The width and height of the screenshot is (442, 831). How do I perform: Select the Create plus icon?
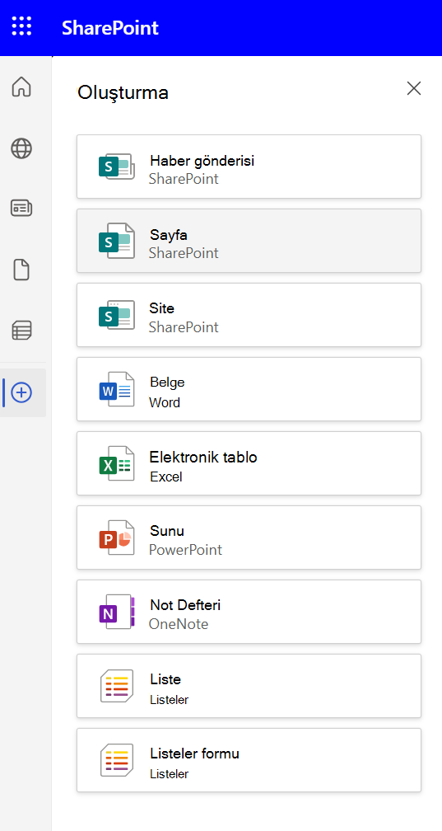[x=21, y=392]
